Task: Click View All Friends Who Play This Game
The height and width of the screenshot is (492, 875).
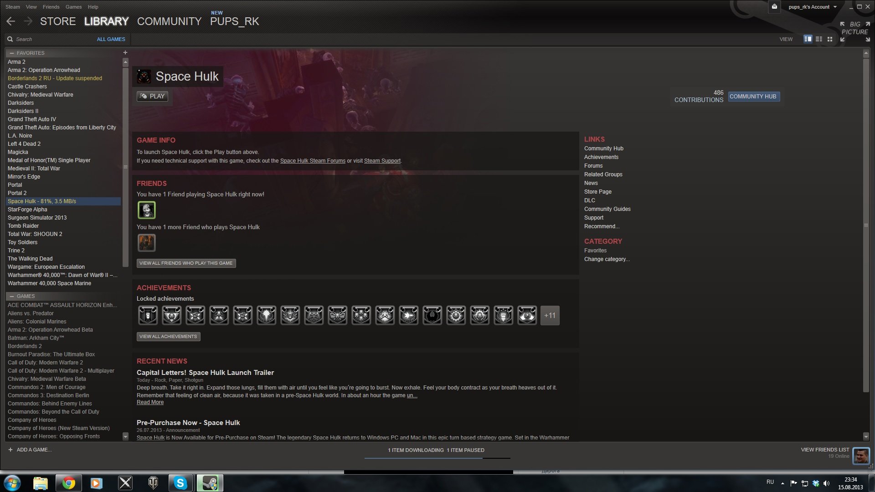Action: pyautogui.click(x=186, y=263)
